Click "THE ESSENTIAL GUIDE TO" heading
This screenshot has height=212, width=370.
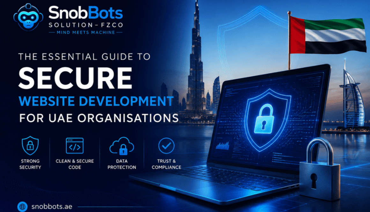[84, 57]
